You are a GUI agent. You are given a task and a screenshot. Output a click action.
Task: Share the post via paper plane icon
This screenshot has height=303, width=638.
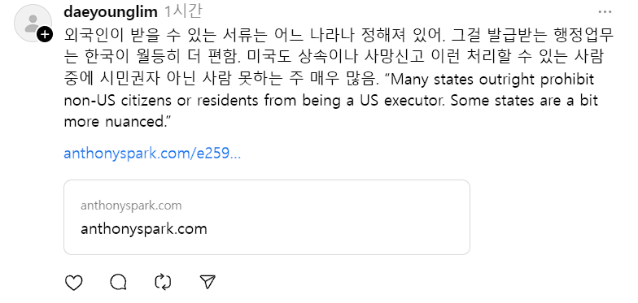point(208,283)
